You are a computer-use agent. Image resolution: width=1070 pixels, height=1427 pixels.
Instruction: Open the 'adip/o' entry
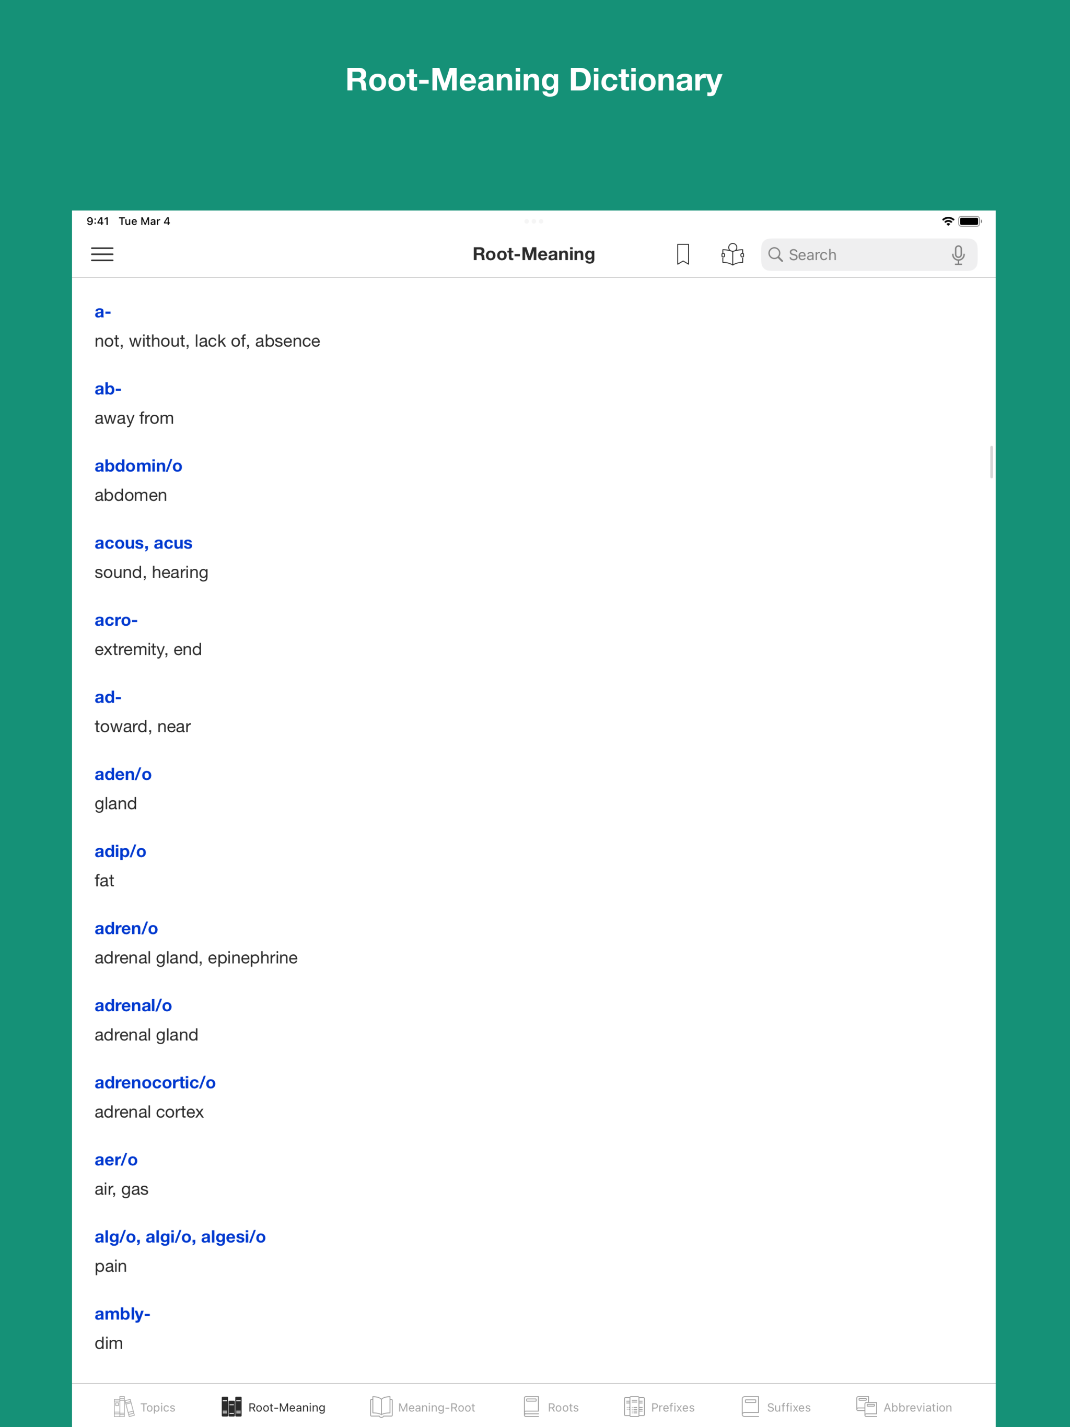(x=120, y=851)
